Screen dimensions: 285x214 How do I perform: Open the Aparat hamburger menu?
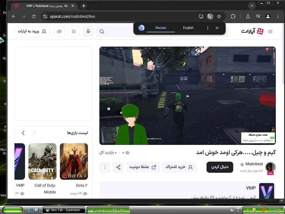pos(270,31)
